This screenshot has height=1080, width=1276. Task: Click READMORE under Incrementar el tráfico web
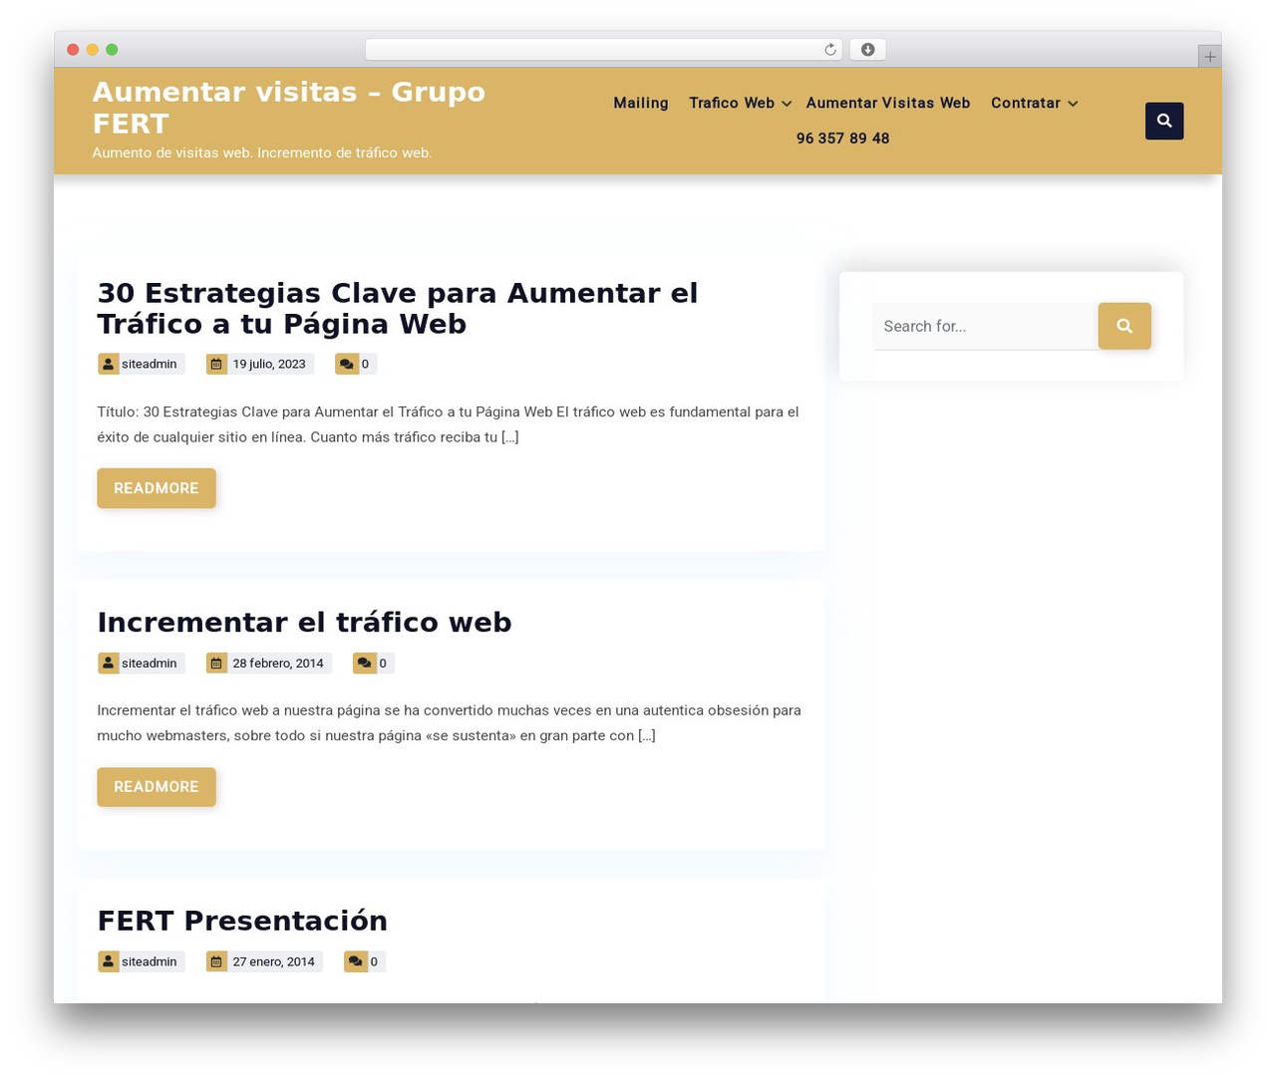[157, 787]
